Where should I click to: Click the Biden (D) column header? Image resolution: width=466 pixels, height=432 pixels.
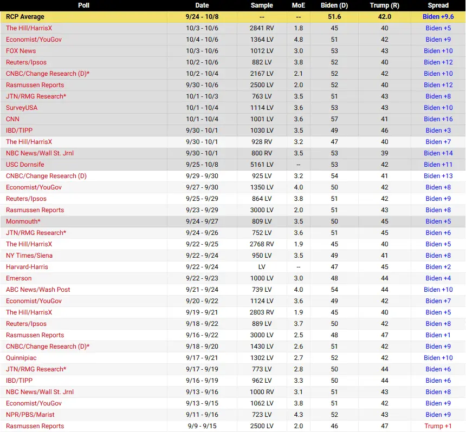(334, 5)
